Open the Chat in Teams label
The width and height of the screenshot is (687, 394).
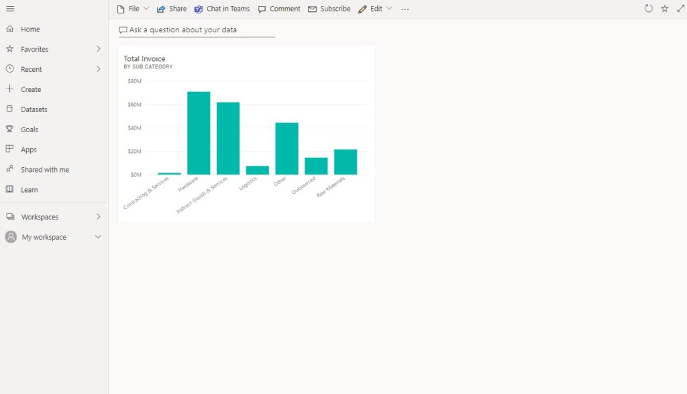tap(228, 9)
